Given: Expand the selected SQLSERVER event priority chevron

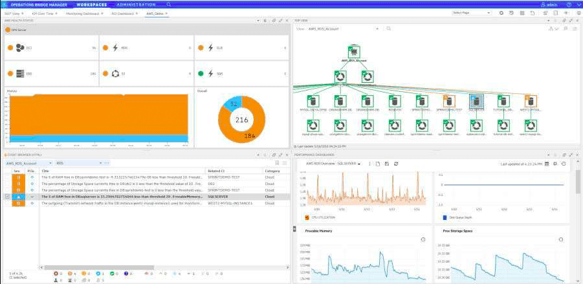Looking at the screenshot, I should pos(32,197).
